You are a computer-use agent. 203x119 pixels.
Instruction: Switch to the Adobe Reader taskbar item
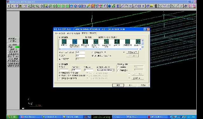[30, 117]
